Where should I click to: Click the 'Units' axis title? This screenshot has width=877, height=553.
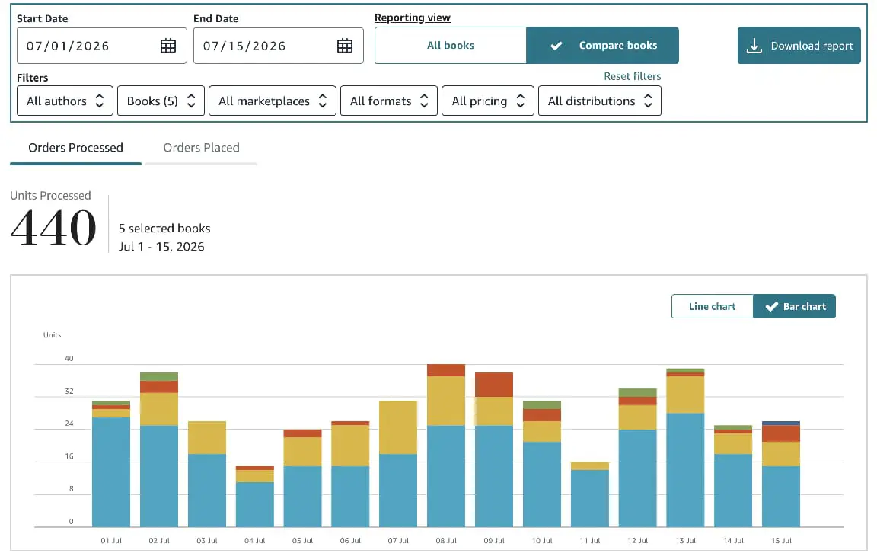coord(52,334)
